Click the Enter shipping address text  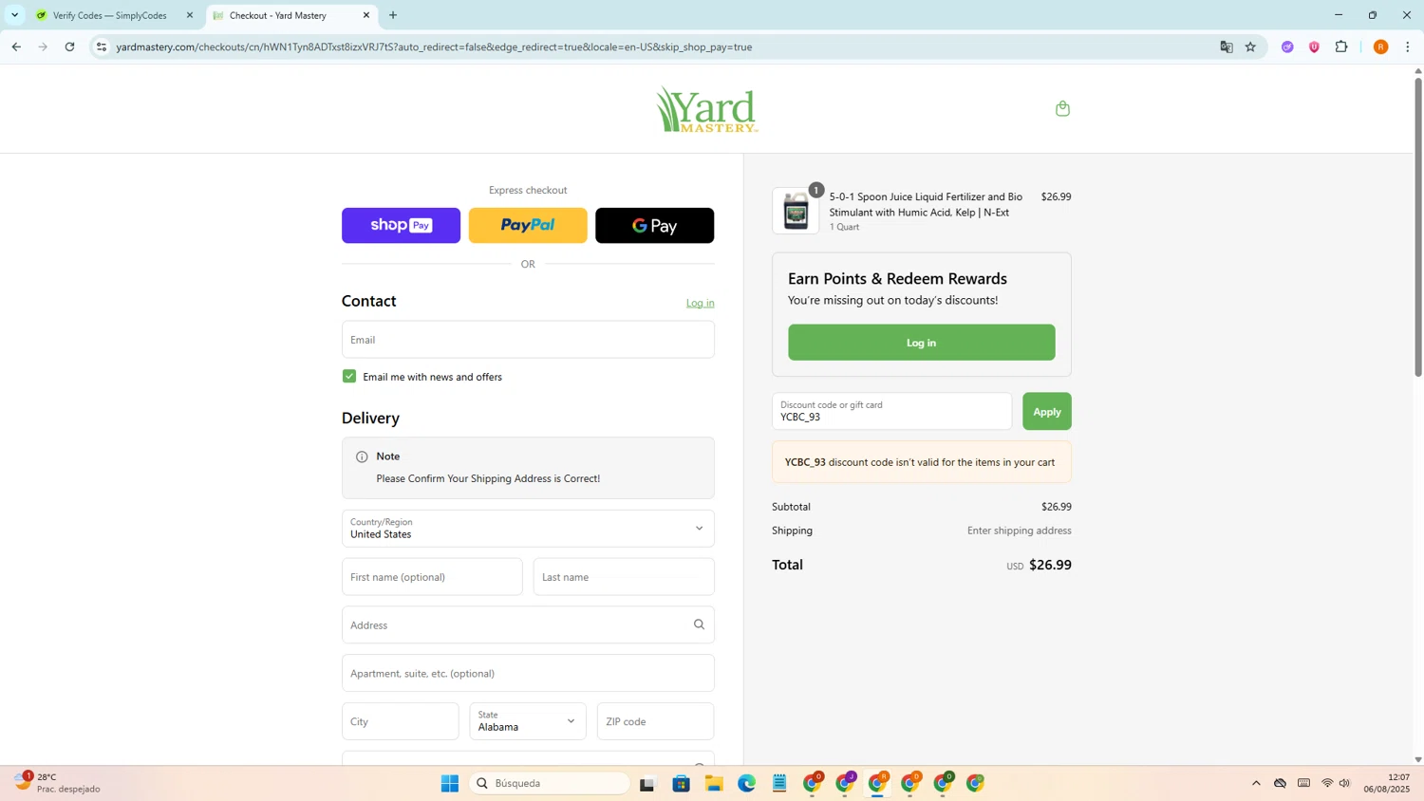pyautogui.click(x=1019, y=531)
